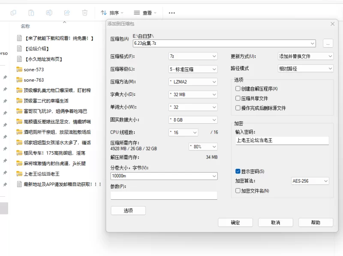The height and width of the screenshot is (256, 343).
Task: Click the sone-763 folder icon
Action: pyautogui.click(x=19, y=80)
